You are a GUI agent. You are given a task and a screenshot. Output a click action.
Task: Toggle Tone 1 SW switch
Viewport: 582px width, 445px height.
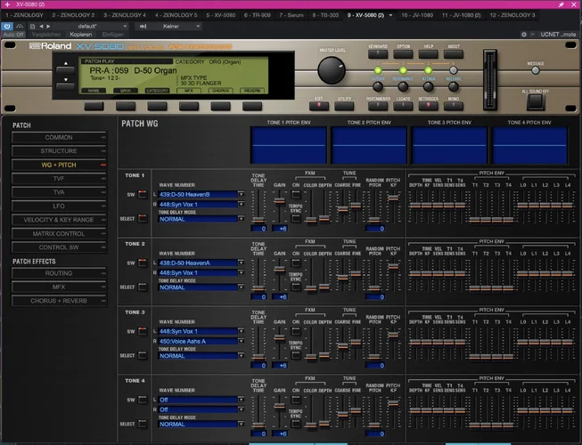[x=143, y=195]
